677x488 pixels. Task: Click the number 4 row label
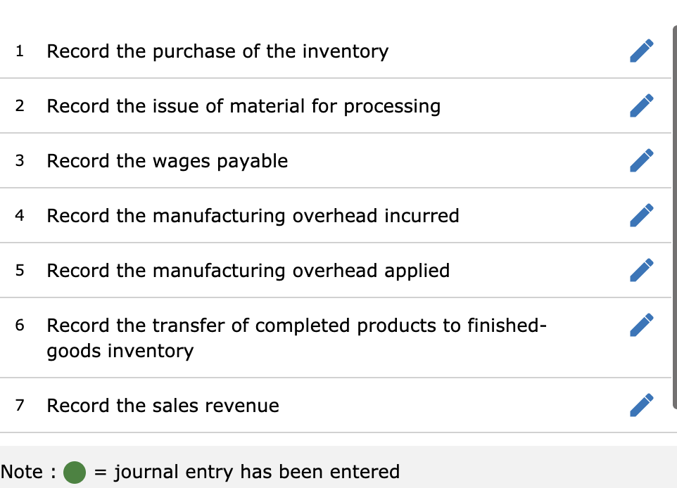19,216
